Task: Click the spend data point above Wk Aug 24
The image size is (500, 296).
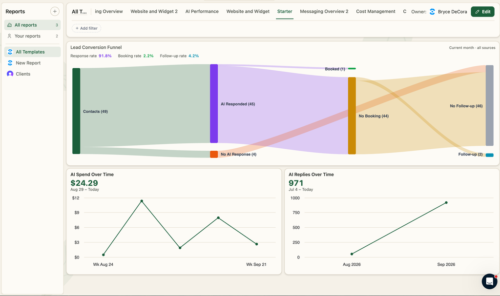Action: pos(104,255)
